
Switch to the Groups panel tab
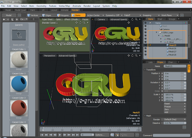pyautogui.click(x=172, y=19)
